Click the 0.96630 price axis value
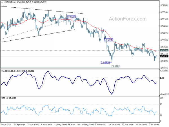Screen dimensions: 169x127 pos(164,26)
